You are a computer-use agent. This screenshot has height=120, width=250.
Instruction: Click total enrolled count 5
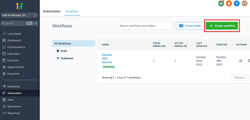(x=154, y=61)
